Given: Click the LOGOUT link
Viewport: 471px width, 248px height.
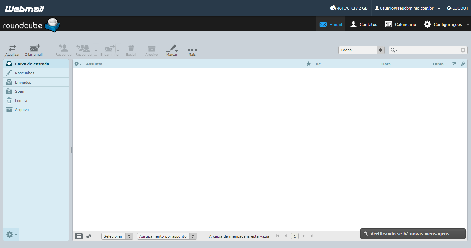Looking at the screenshot, I should [458, 8].
